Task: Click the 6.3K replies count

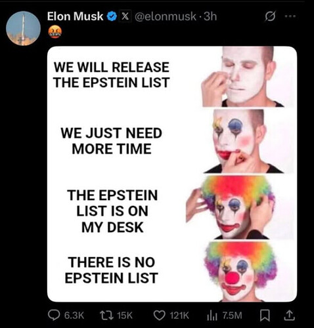Action: click(x=74, y=316)
